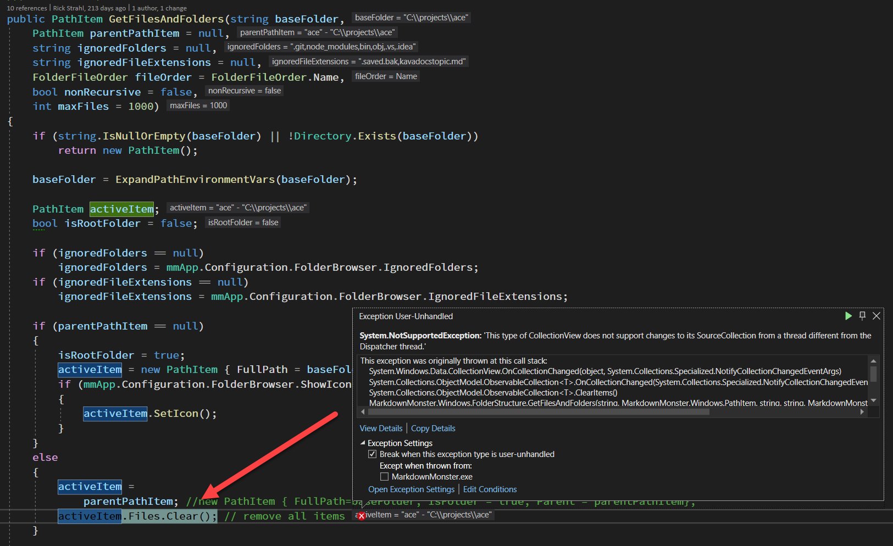The width and height of the screenshot is (893, 546).
Task: Click the call stack horizontal scrollbar right arrow
Action: click(862, 411)
